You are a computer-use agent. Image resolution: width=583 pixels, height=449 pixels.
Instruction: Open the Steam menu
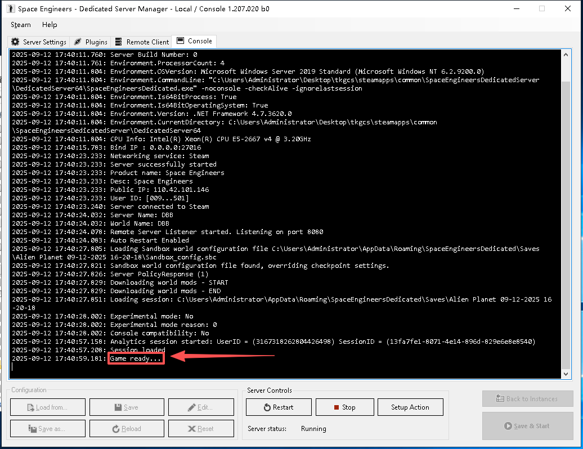[21, 25]
